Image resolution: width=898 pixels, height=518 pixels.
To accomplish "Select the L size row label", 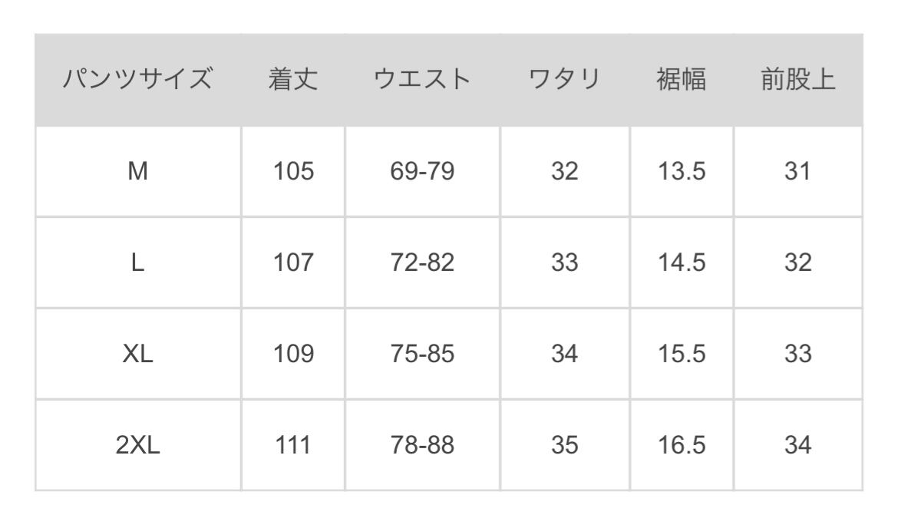I will click(138, 263).
